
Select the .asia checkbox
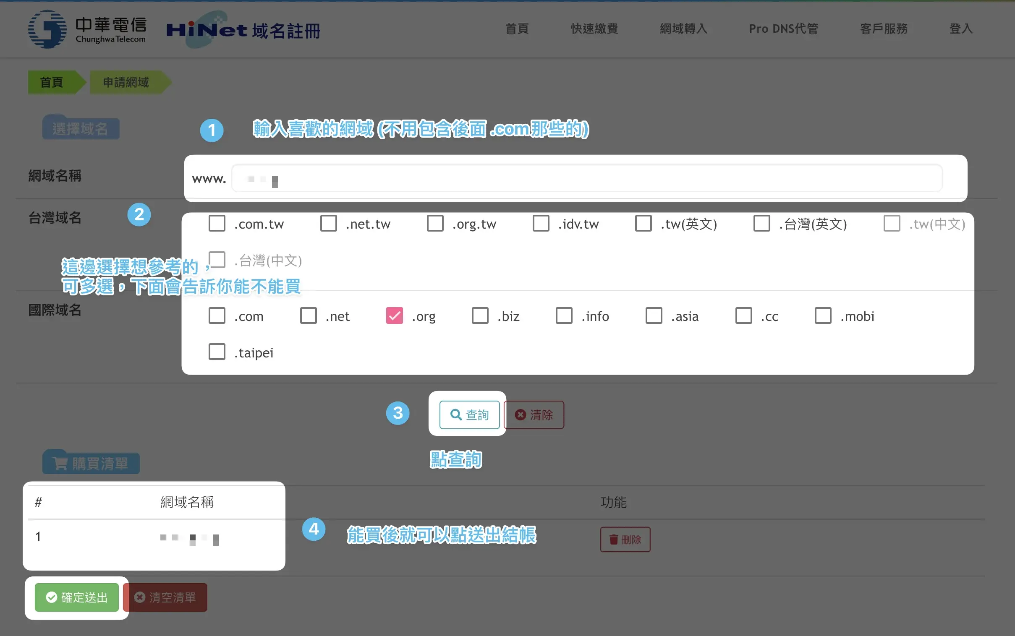(x=654, y=315)
